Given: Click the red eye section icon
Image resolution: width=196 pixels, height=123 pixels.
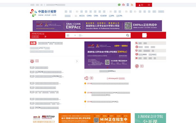Looking at the screenshot, I should point(32,61).
